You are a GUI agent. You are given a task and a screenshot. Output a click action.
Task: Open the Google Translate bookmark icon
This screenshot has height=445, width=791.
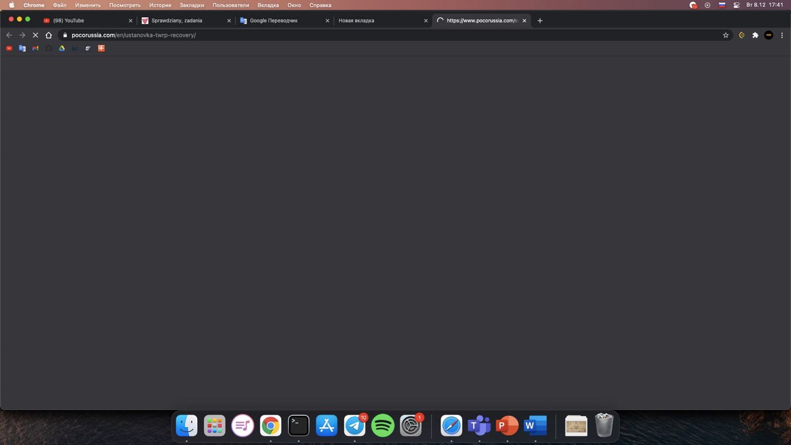22,48
